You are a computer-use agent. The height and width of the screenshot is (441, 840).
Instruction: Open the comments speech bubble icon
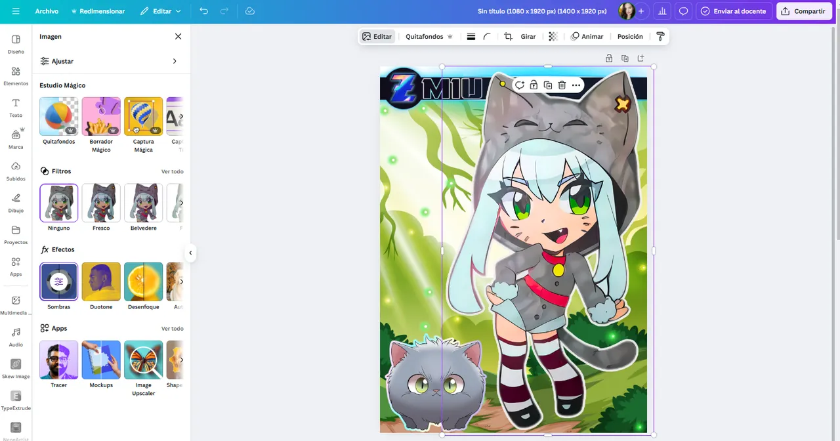pos(683,11)
